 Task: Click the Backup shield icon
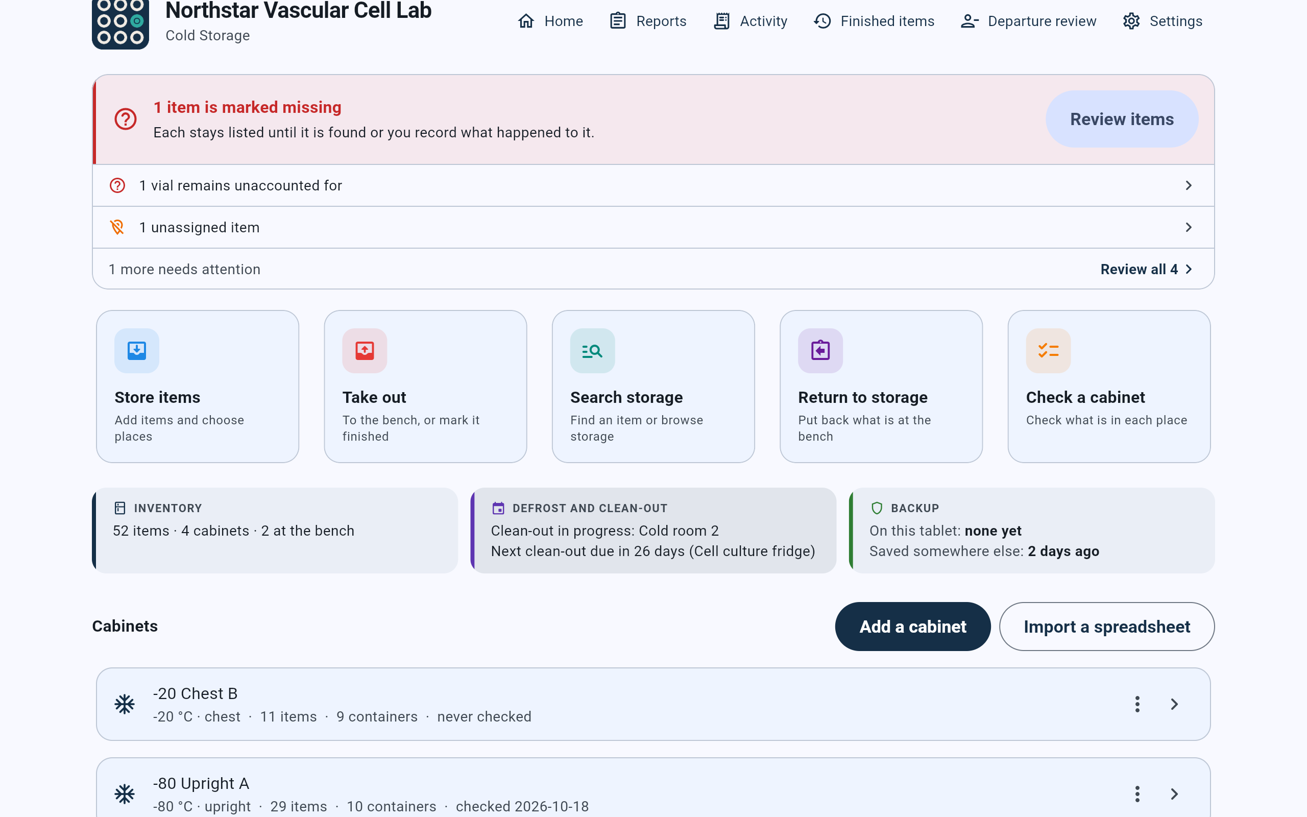tap(877, 508)
